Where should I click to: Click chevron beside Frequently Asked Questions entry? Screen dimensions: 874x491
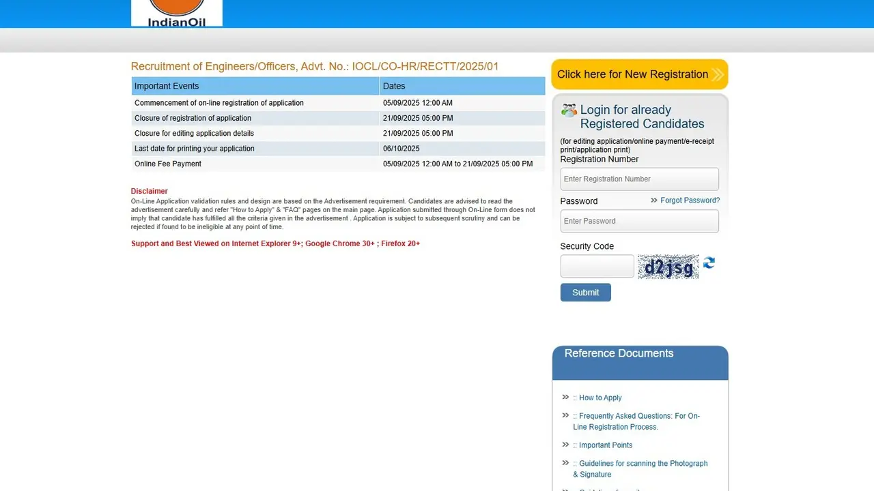click(x=566, y=415)
